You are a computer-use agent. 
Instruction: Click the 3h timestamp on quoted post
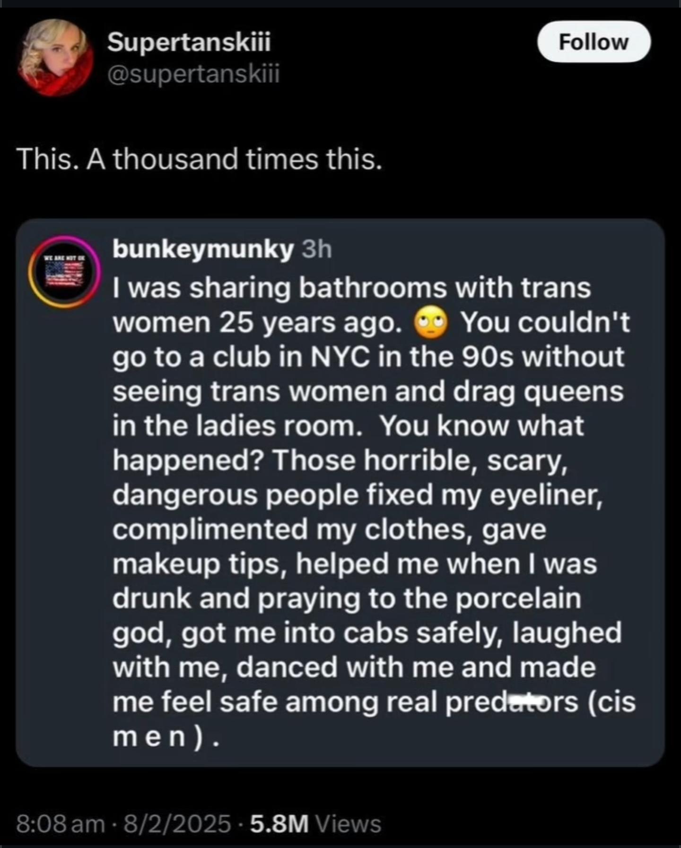tap(317, 250)
